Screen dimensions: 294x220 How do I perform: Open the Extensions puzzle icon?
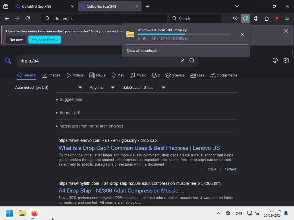coord(266,18)
